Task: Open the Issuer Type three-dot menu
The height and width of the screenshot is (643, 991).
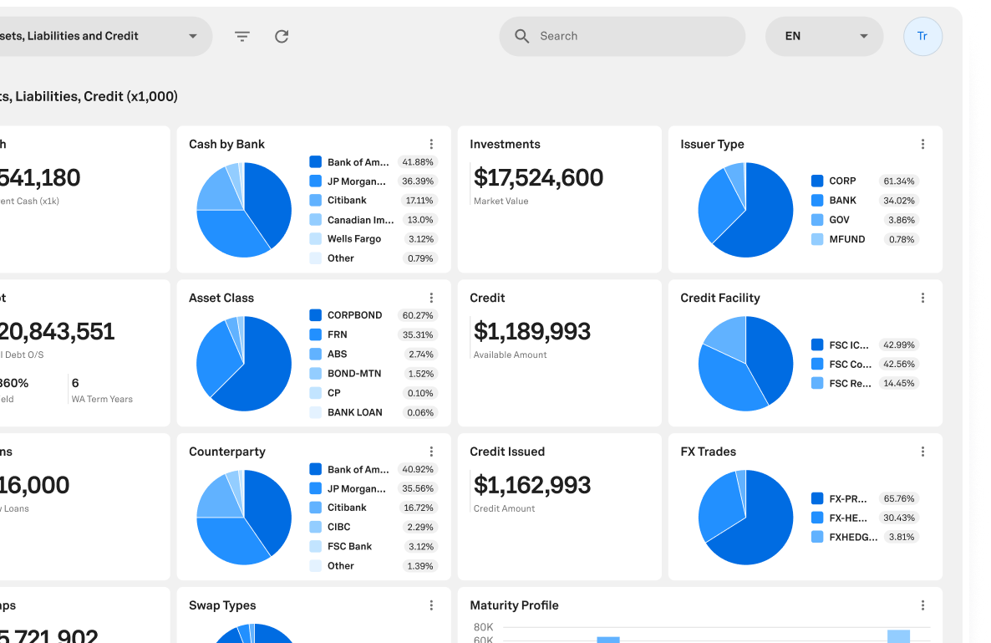Action: coord(922,144)
